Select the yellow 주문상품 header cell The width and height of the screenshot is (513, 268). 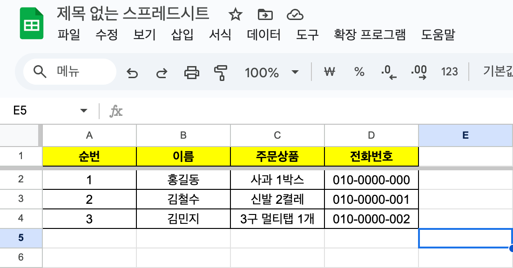[277, 156]
